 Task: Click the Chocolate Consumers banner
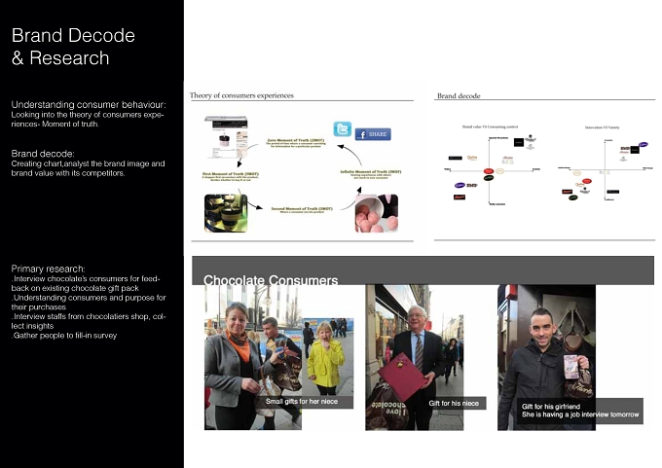pyautogui.click(x=423, y=270)
